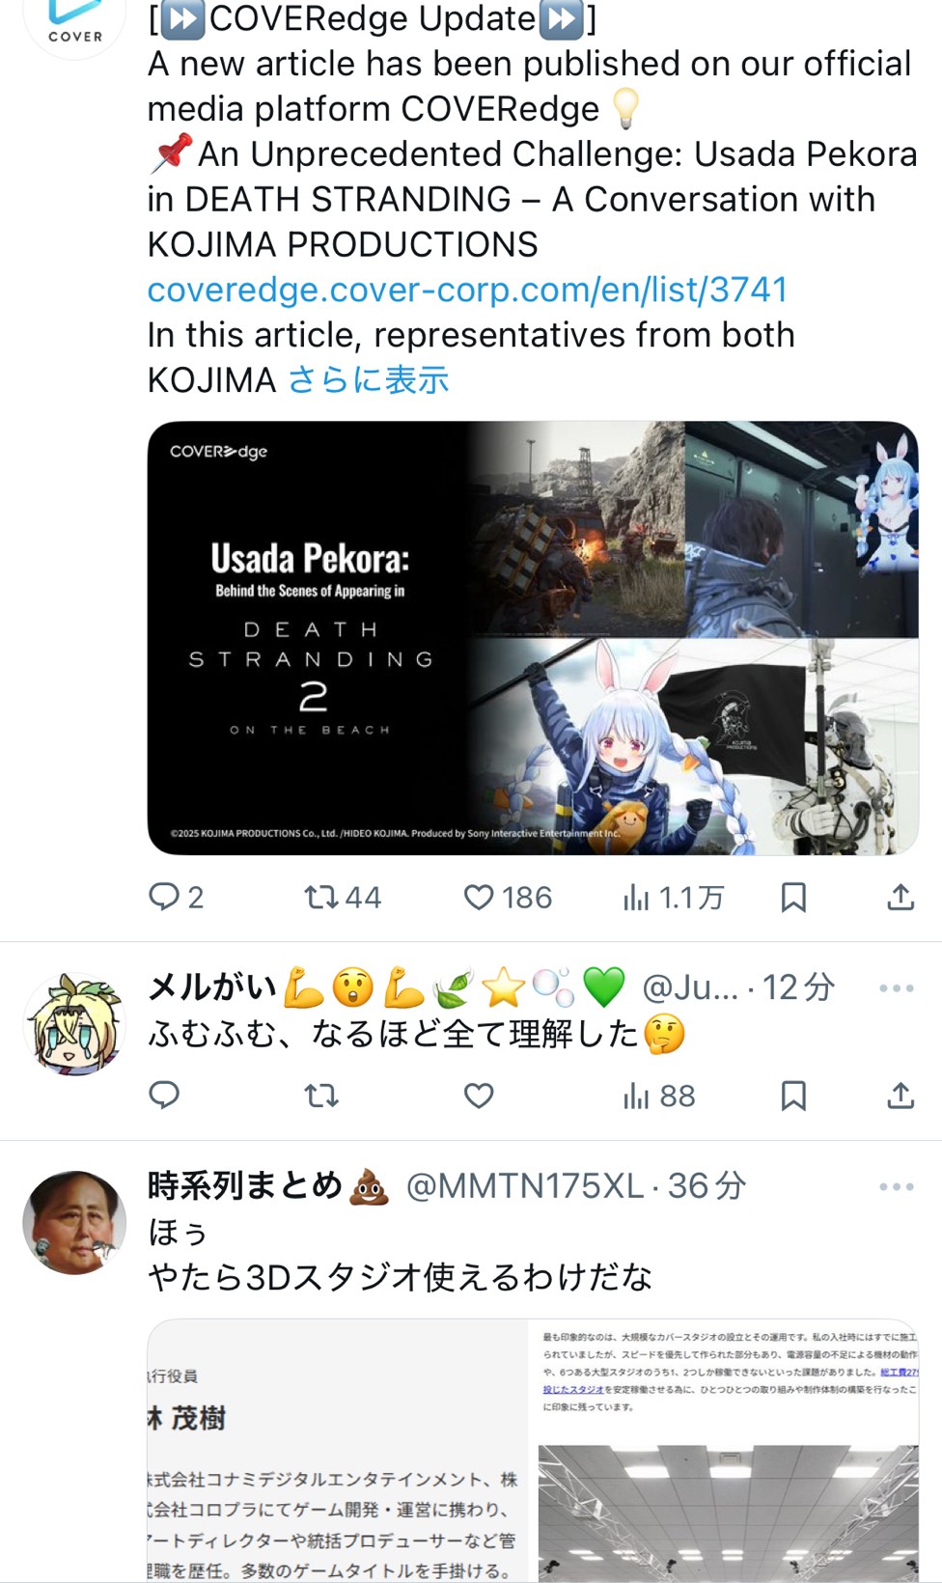This screenshot has height=1583, width=942.
Task: Share the COVERedge Update tweet
Action: click(x=900, y=898)
